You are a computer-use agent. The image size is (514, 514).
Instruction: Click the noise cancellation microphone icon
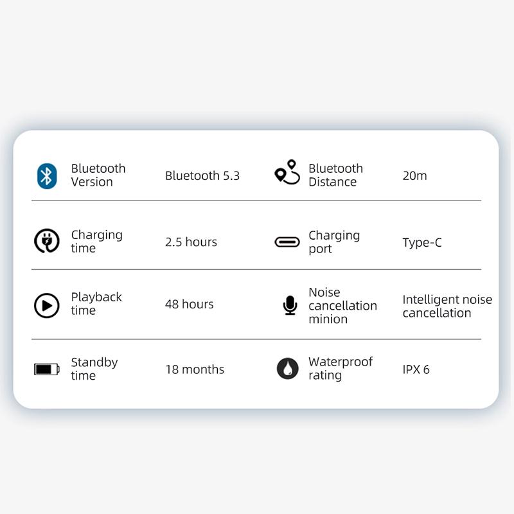pyautogui.click(x=290, y=305)
